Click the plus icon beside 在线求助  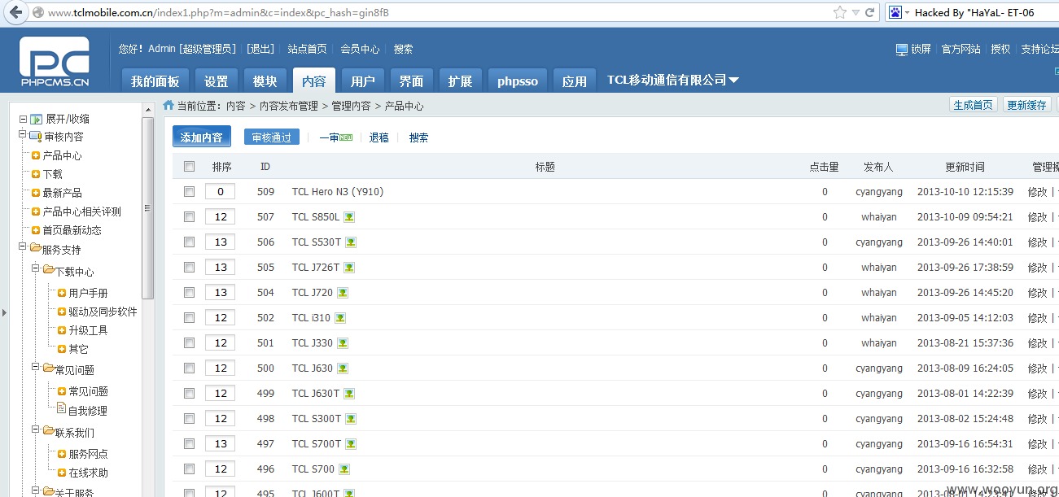62,473
